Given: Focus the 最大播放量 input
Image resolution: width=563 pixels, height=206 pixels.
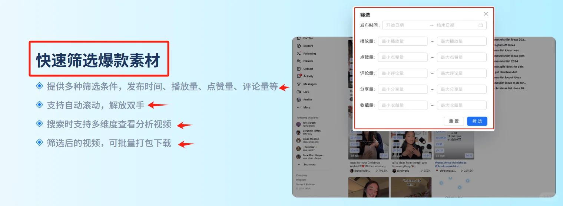Looking at the screenshot, I should point(461,41).
